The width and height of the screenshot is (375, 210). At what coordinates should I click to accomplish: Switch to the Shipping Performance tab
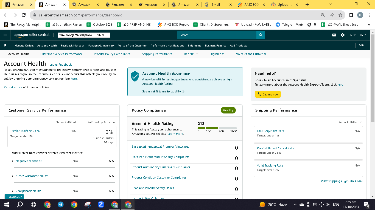(157, 54)
